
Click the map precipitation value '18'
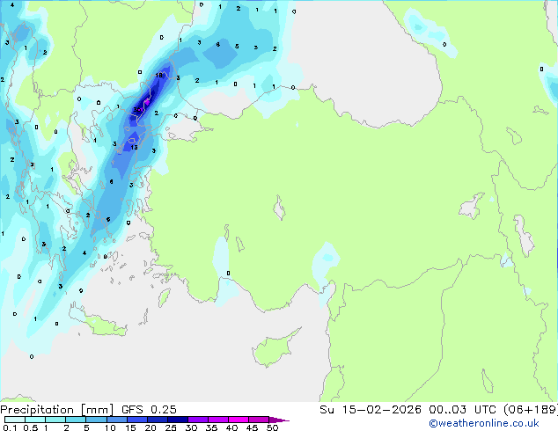159,75
